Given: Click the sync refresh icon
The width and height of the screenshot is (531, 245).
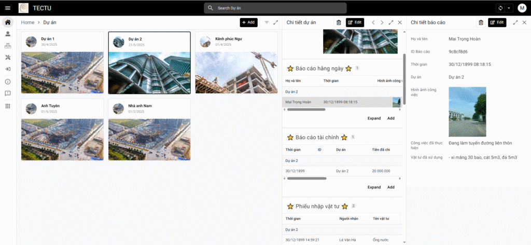Looking at the screenshot, I should (x=500, y=8).
